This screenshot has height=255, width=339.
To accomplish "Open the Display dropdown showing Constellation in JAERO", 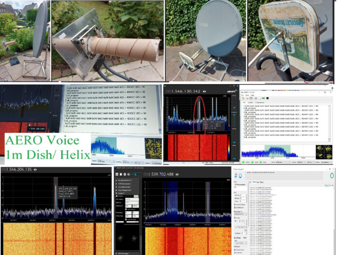I will [326, 162].
